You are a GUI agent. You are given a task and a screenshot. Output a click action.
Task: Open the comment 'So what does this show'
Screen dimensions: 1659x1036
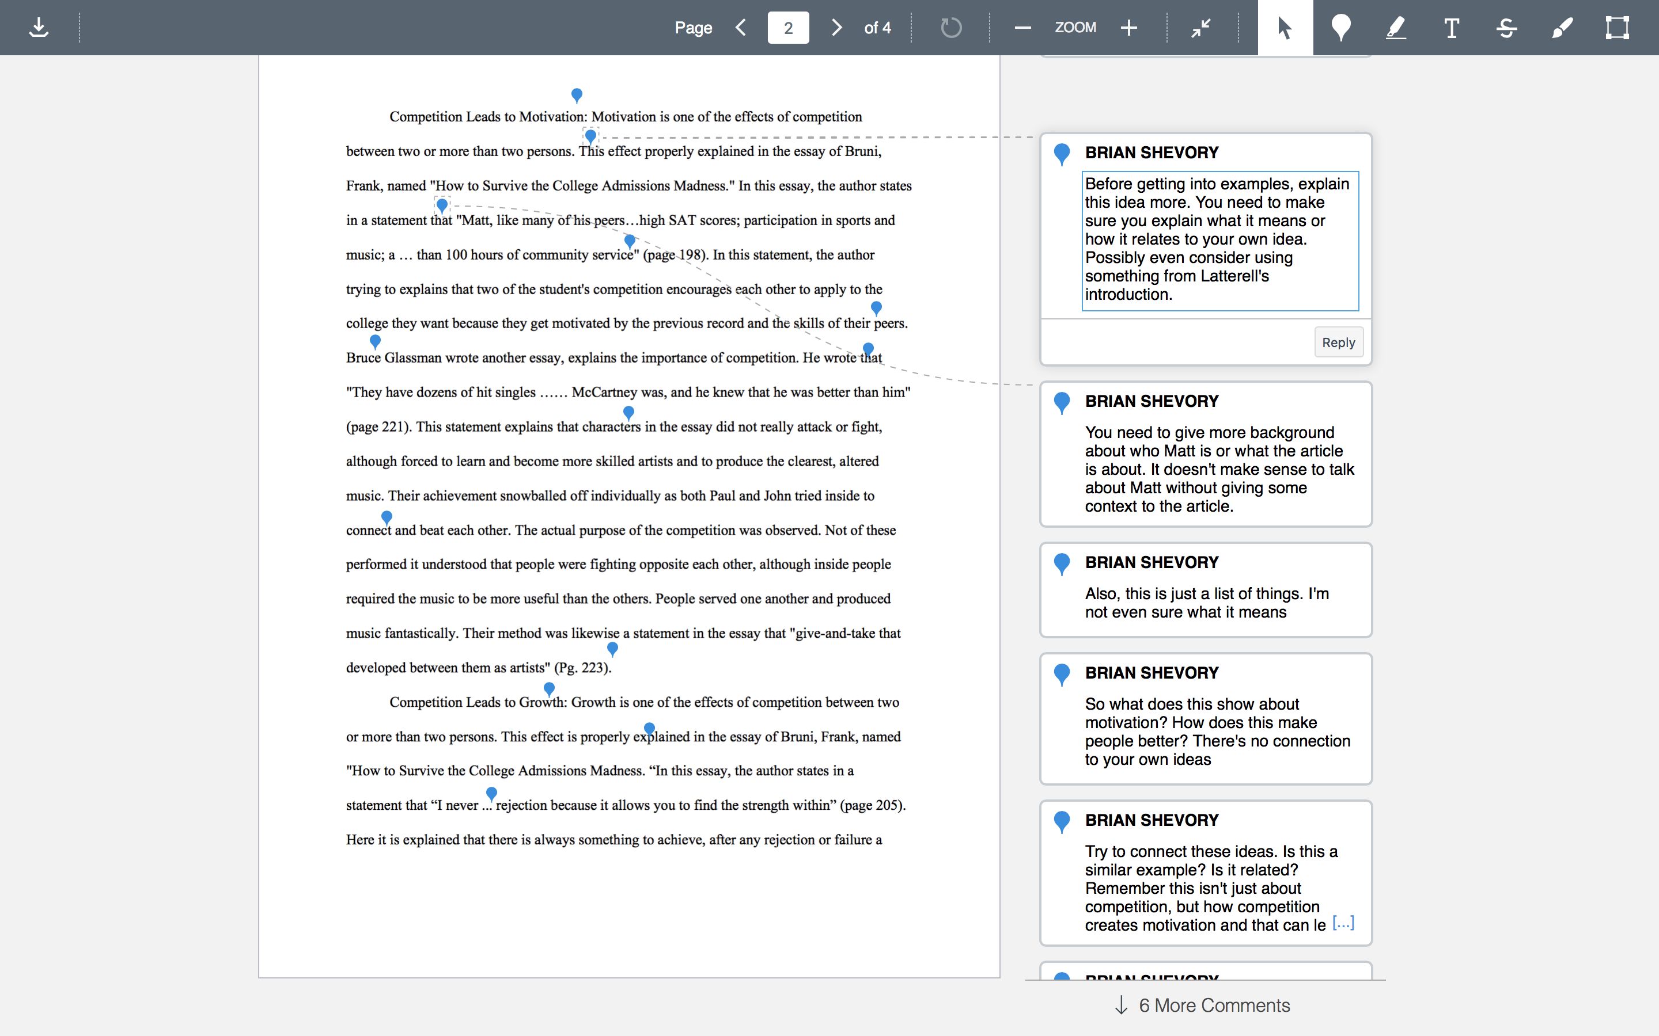(x=1206, y=719)
